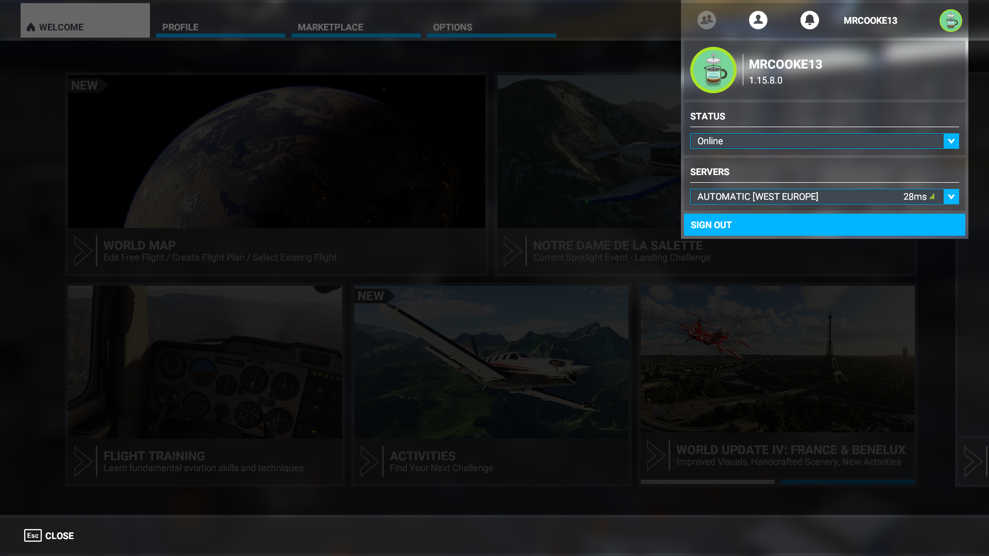Viewport: 989px width, 556px height.
Task: Open the Automatic West Europe server box
Action: pos(824,197)
